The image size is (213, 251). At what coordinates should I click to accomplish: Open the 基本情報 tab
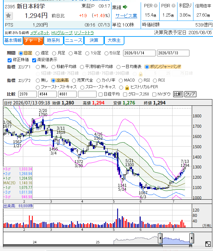point(13,40)
